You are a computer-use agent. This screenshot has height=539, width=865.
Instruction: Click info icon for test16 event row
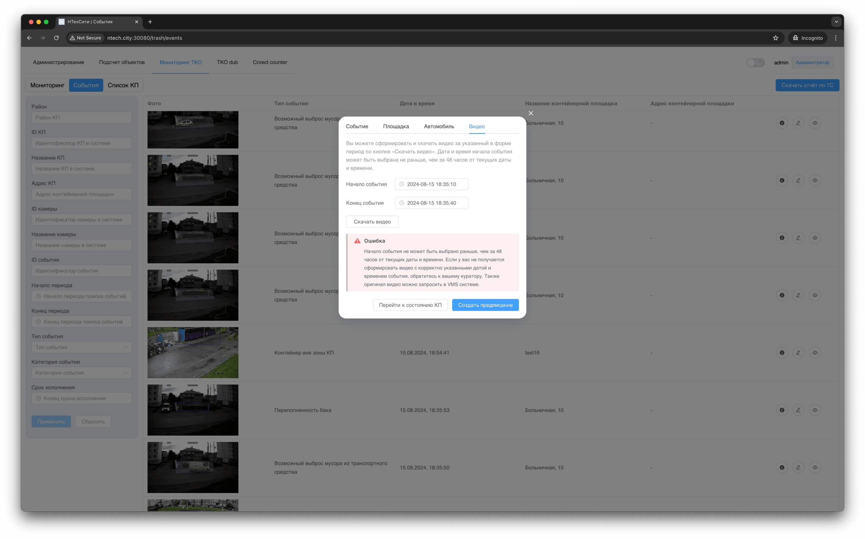782,353
